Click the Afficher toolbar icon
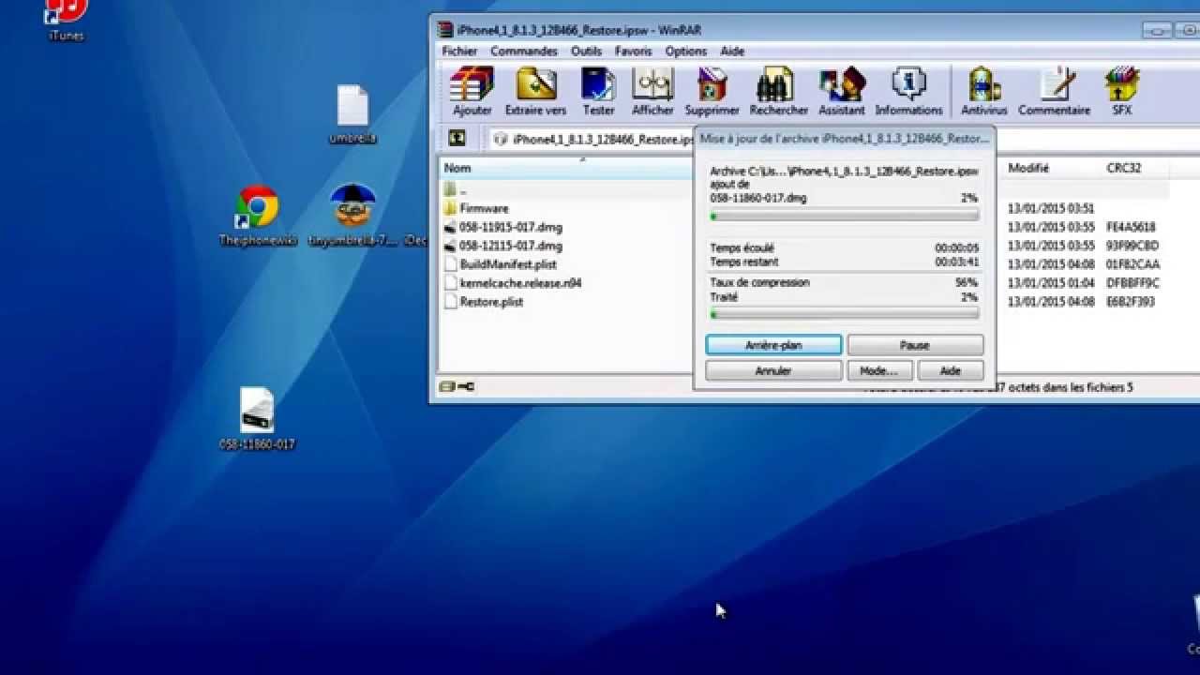 pos(652,91)
